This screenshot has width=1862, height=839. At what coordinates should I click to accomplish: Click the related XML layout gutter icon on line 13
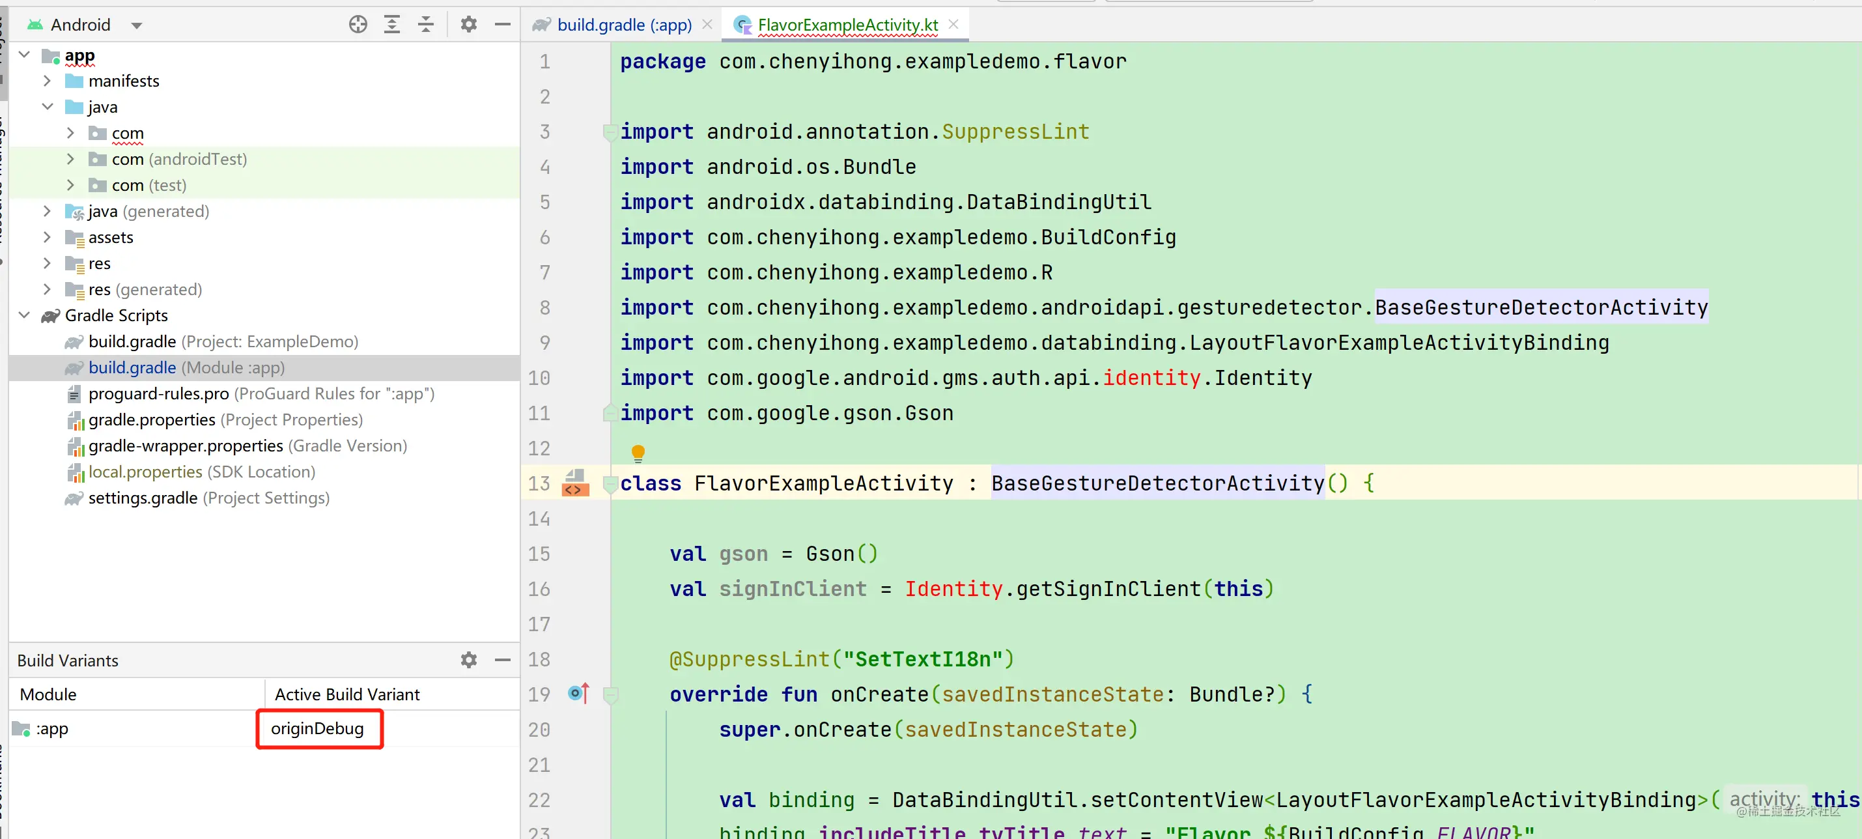click(x=575, y=483)
